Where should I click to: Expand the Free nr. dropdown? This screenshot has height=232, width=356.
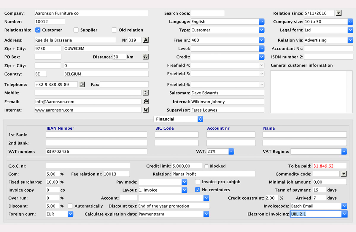point(261,40)
